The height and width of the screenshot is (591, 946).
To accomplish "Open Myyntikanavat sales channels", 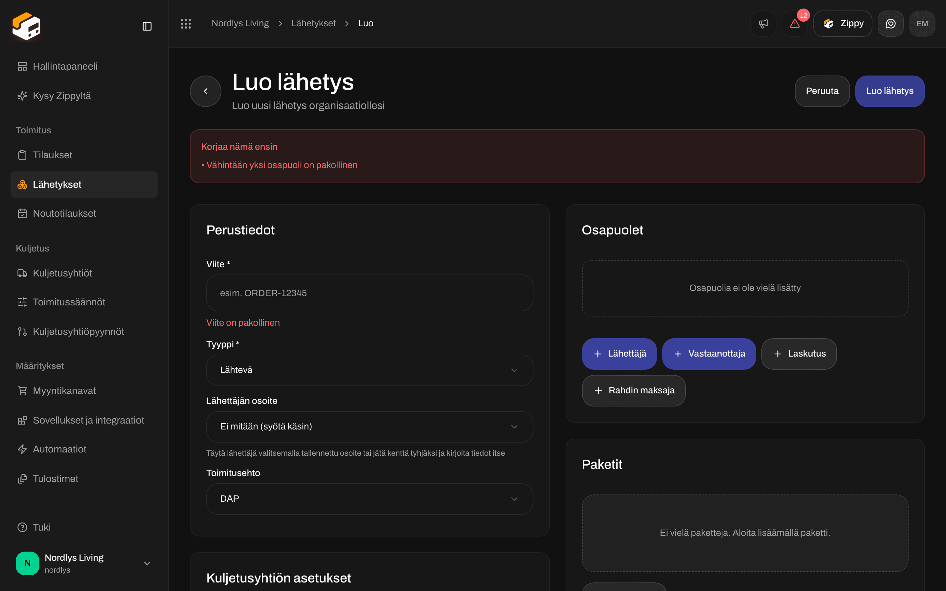I will tap(84, 391).
